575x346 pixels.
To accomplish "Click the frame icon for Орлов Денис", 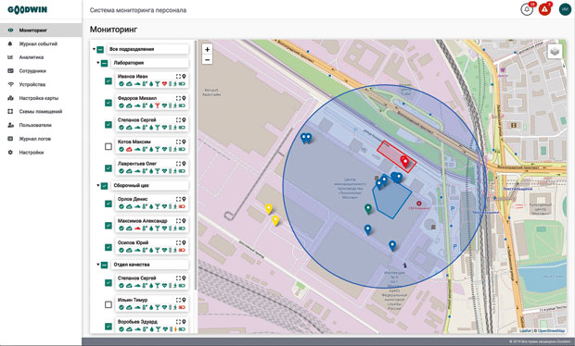I will tap(178, 199).
